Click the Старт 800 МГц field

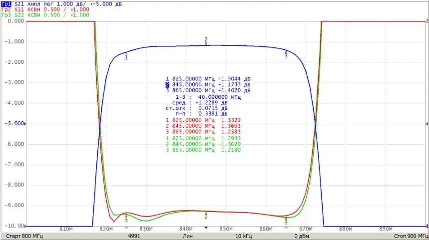click(24, 236)
